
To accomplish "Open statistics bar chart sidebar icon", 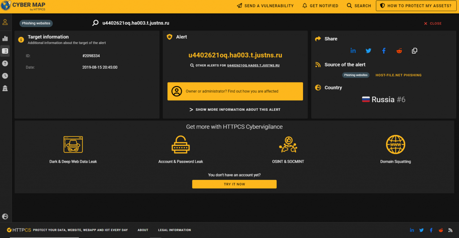I will click(x=5, y=38).
